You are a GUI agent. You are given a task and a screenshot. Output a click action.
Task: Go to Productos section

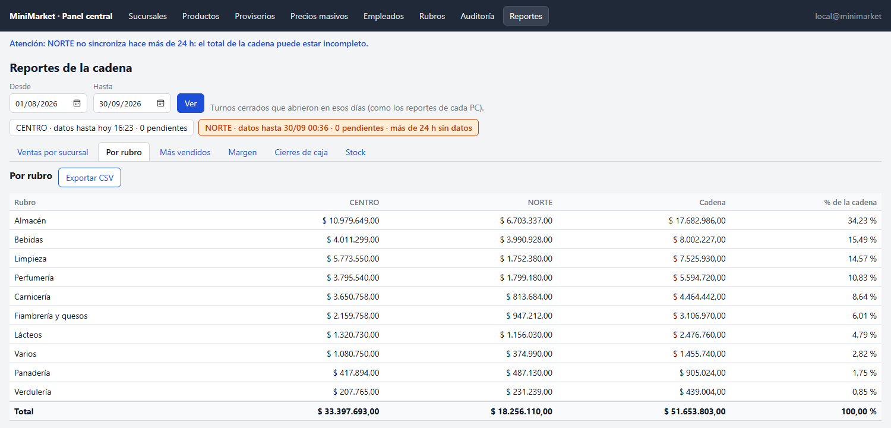[x=201, y=16]
